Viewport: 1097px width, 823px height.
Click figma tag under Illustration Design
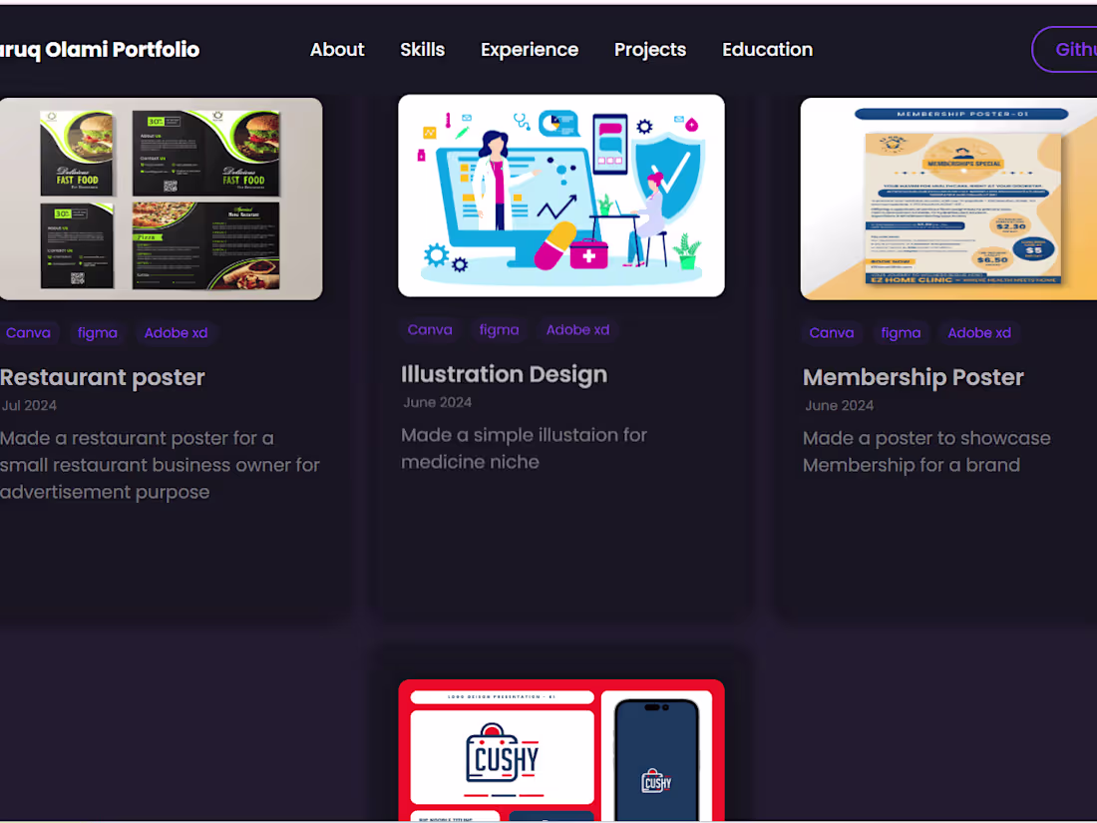click(499, 330)
